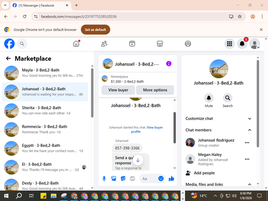This screenshot has height=201, width=268.
Task: Send a voice clip microphone icon
Action: (104, 178)
